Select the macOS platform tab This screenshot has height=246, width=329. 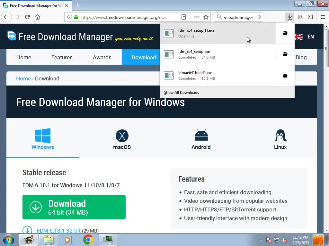pyautogui.click(x=122, y=139)
